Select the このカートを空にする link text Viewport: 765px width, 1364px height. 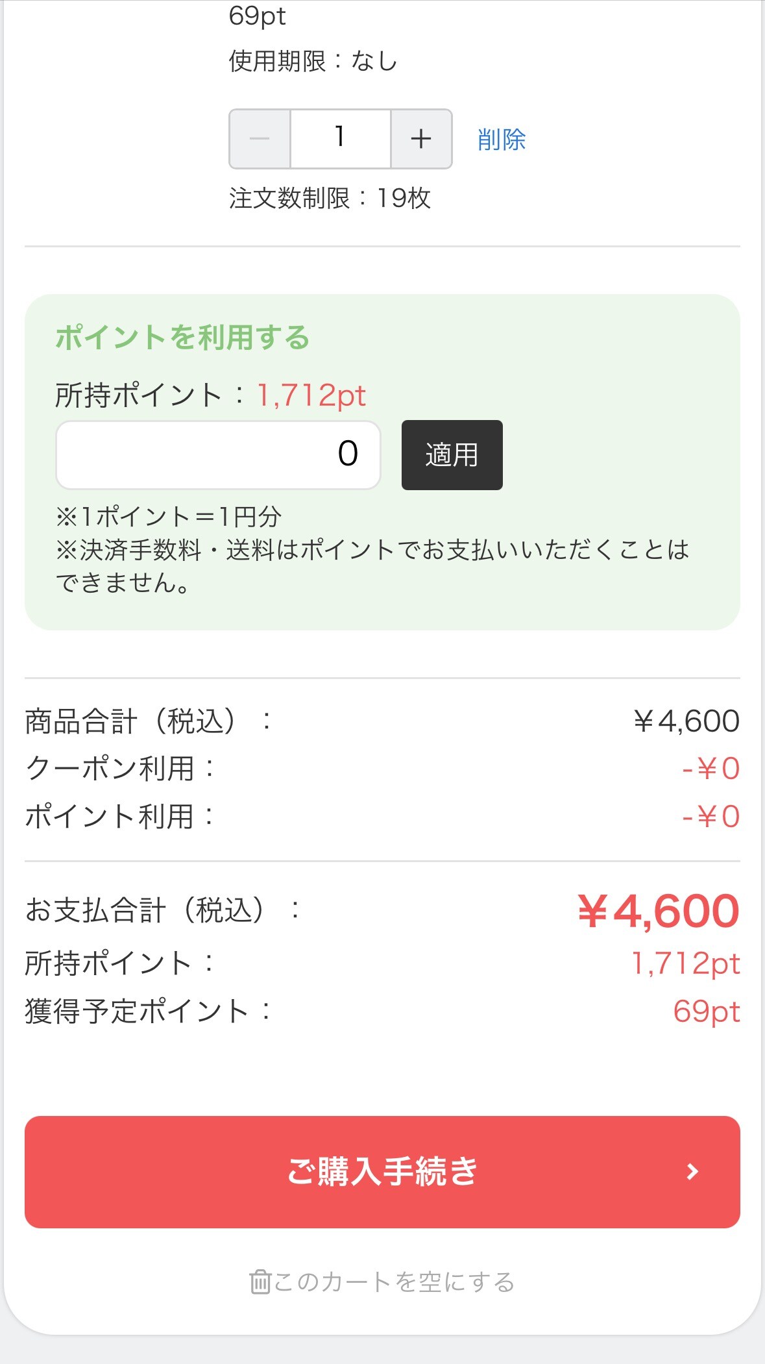[x=394, y=1282]
